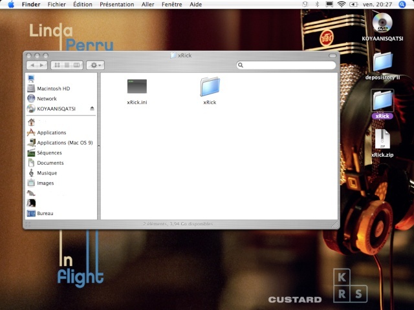Select the computer icon in sidebar

(x=31, y=78)
